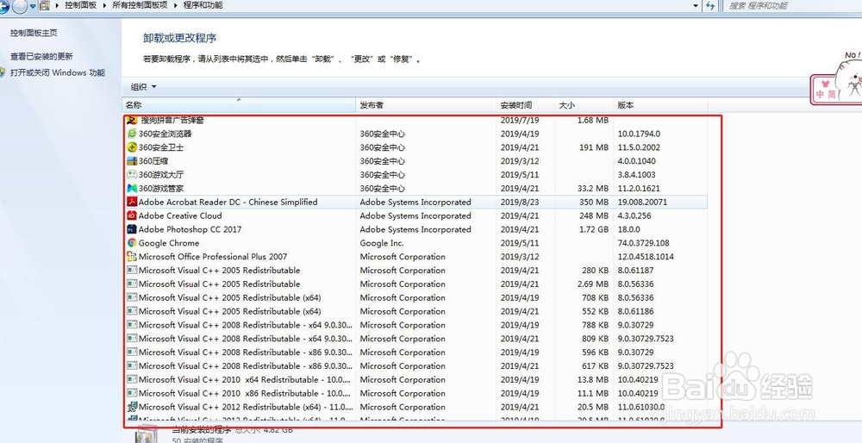The width and height of the screenshot is (862, 443).
Task: Click the 搜狗拼音广告弹窗 program icon
Action: [132, 120]
